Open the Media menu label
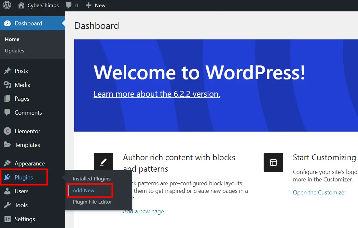This screenshot has width=358, height=228. [x=22, y=85]
